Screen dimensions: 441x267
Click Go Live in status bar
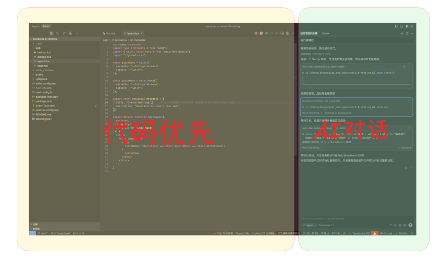coord(387,233)
